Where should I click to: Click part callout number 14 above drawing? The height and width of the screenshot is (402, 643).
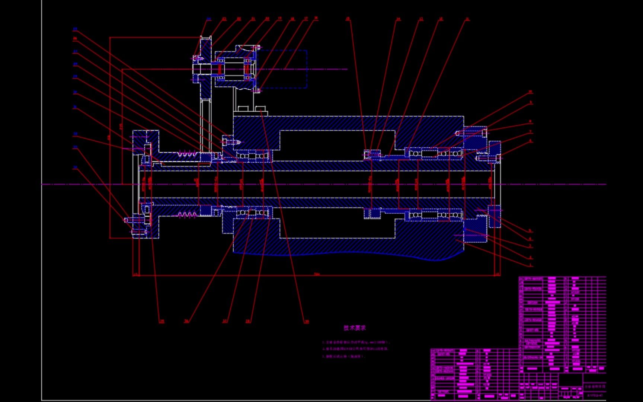[398, 19]
